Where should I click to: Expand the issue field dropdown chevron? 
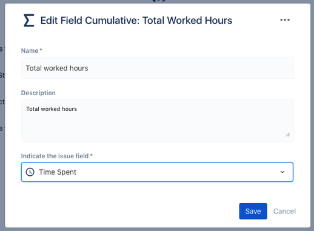[282, 172]
